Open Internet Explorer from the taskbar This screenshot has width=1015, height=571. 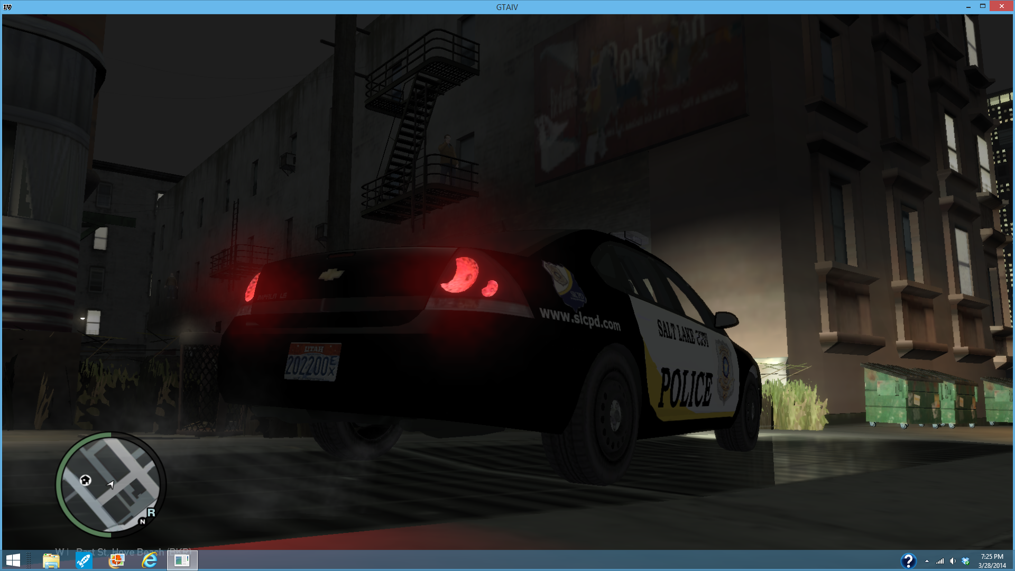click(150, 560)
